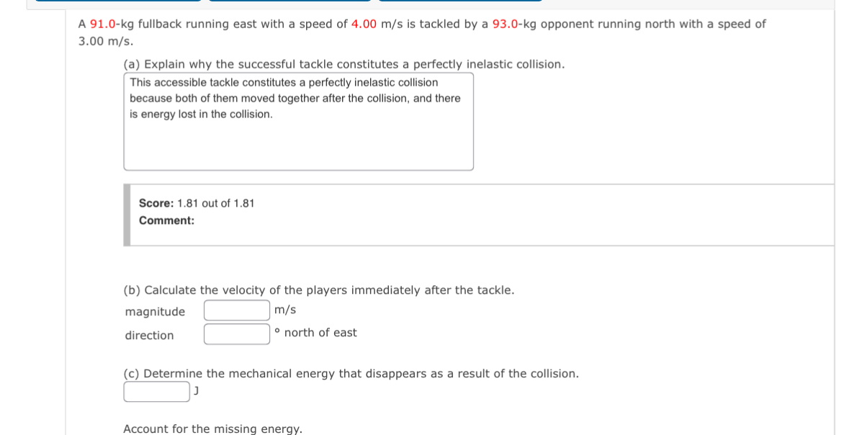Click inside the part (a) explanation text box
Screen dimensions: 849x435
298,119
